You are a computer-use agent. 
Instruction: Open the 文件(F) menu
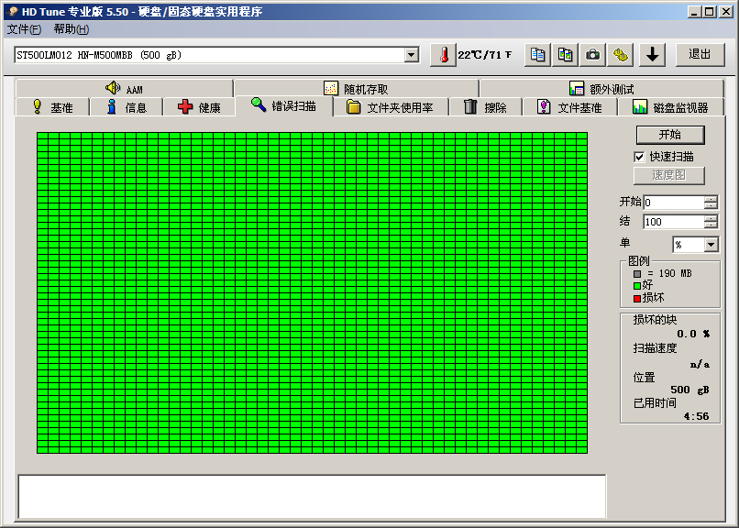coord(24,29)
